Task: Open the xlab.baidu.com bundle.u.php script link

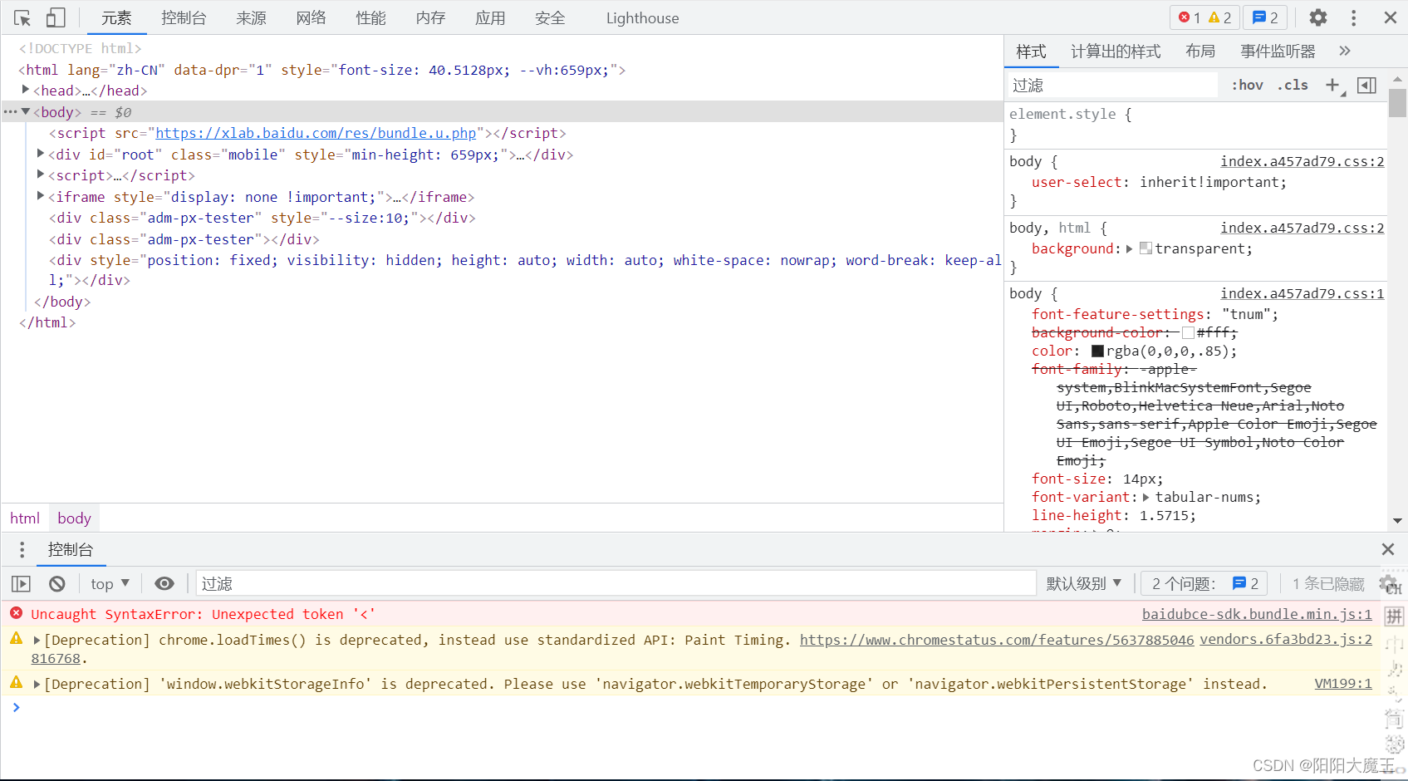Action: point(316,133)
